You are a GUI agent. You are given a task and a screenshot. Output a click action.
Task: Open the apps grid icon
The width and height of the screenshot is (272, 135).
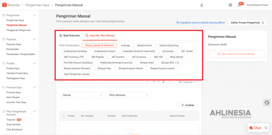[230, 5]
